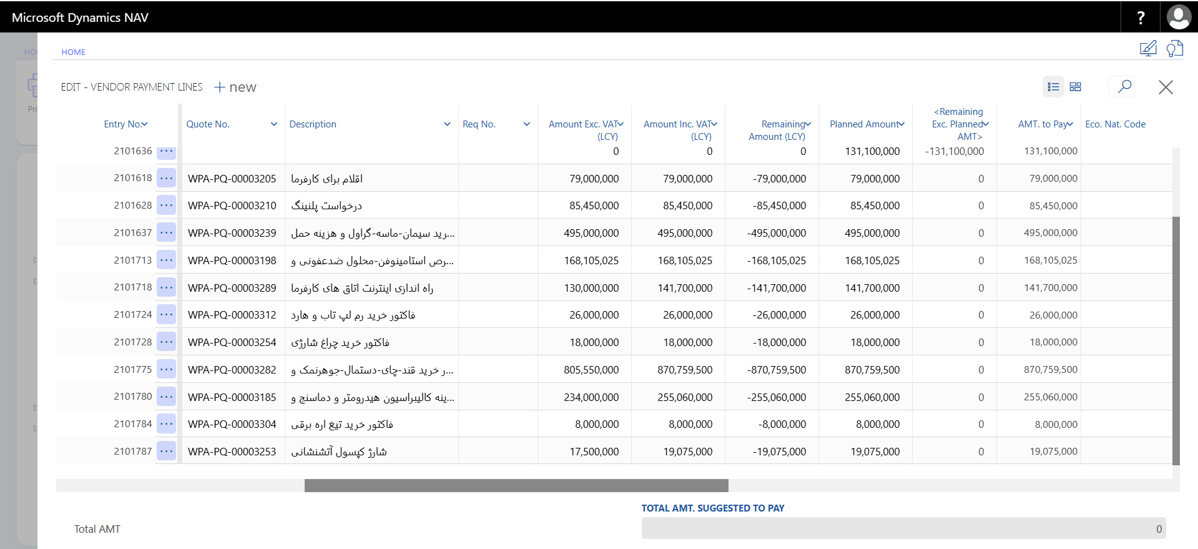Select quote WPA-PQ-00003198
The image size is (1198, 549).
(232, 260)
